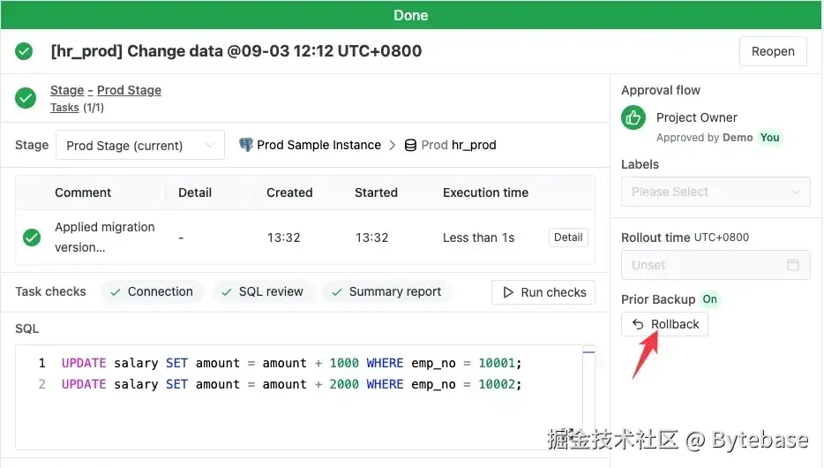Click the play icon in Run checks

(507, 292)
